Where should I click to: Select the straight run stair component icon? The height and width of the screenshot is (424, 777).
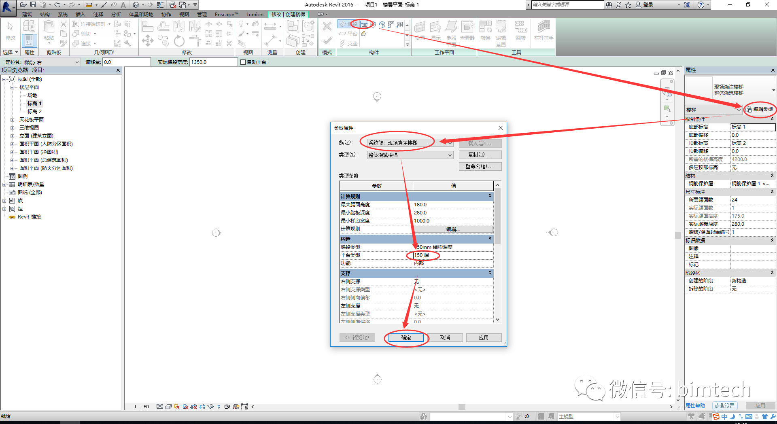365,24
